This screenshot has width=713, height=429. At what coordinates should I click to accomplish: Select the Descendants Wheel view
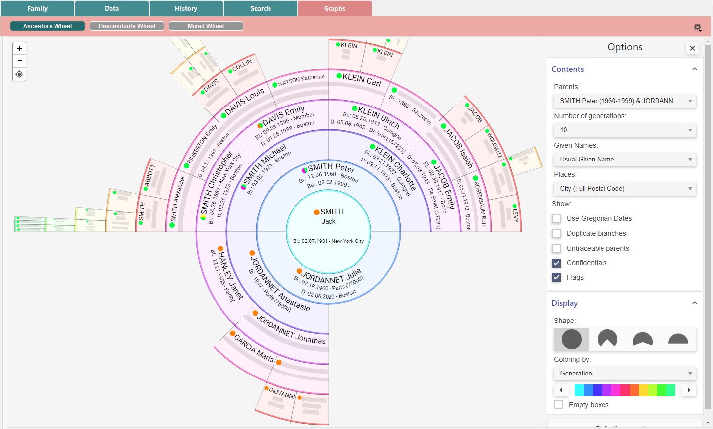coord(127,26)
